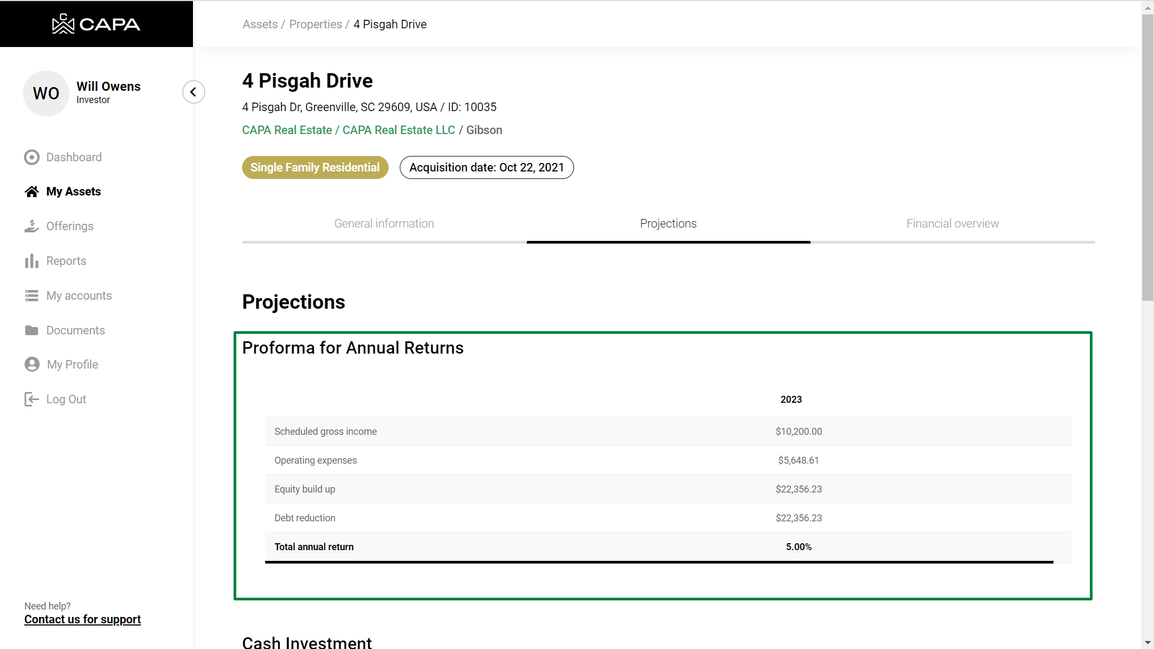Click the My accounts list icon

pos(32,296)
